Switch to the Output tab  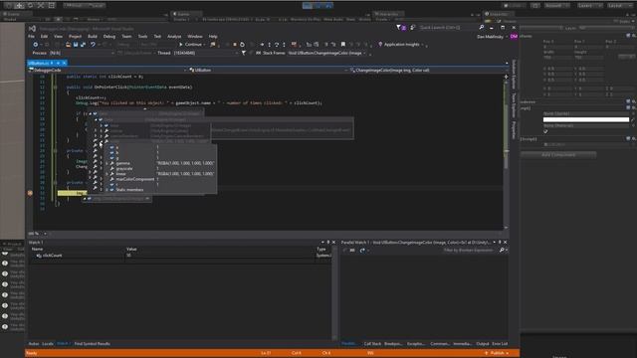coord(482,344)
